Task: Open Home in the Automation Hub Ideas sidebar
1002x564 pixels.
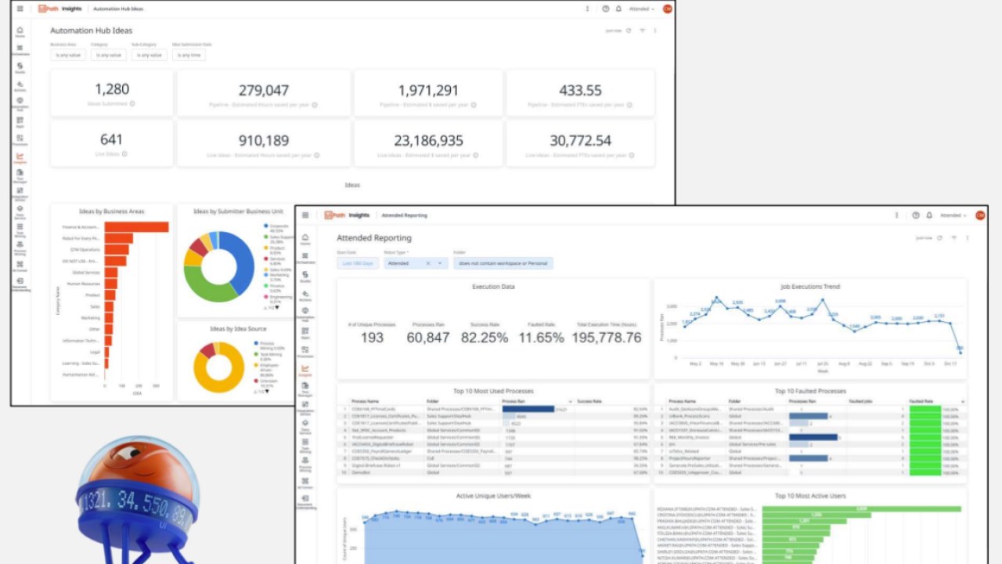Action: click(x=20, y=31)
